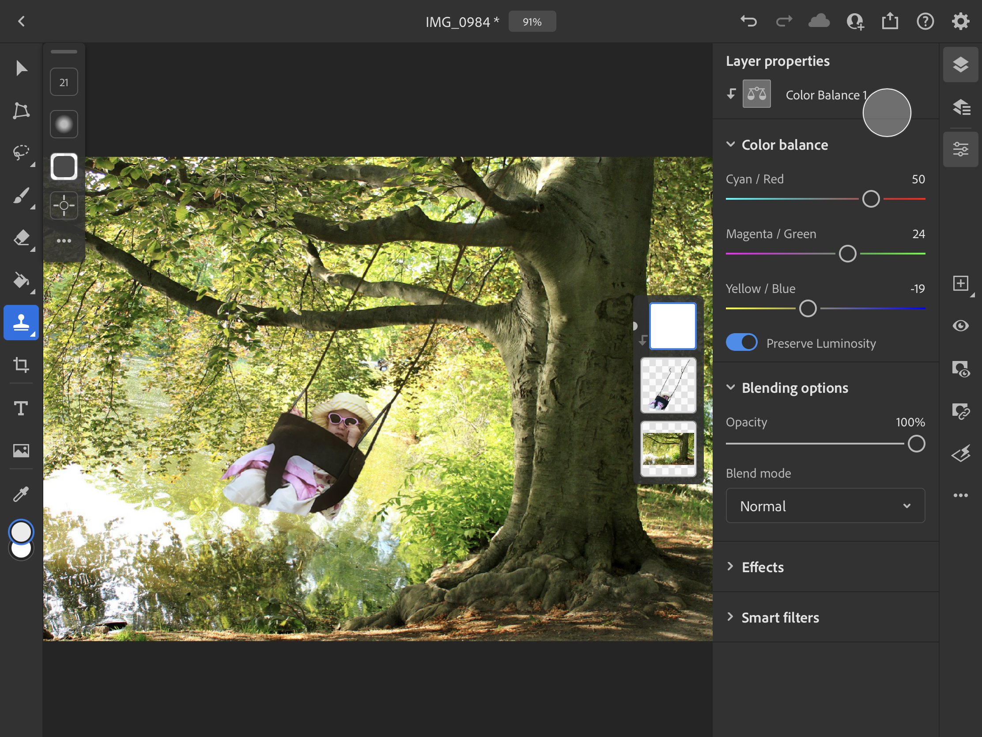Open the clipping mask icon
Screen dimensions: 982x737
click(960, 411)
